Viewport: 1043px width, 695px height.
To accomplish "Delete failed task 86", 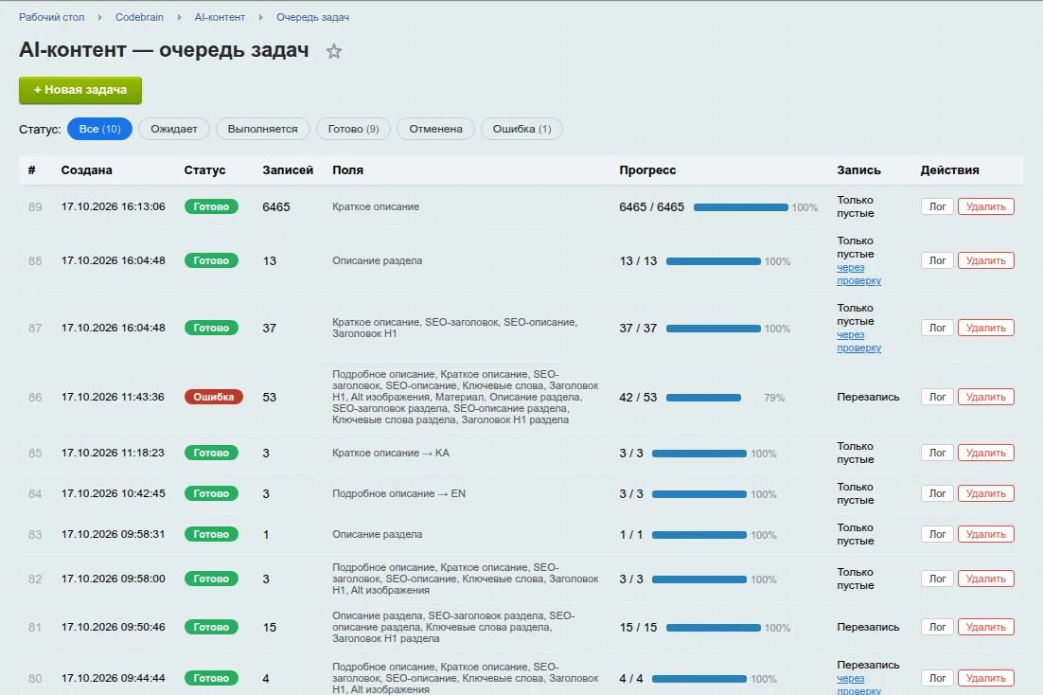I will (x=986, y=397).
